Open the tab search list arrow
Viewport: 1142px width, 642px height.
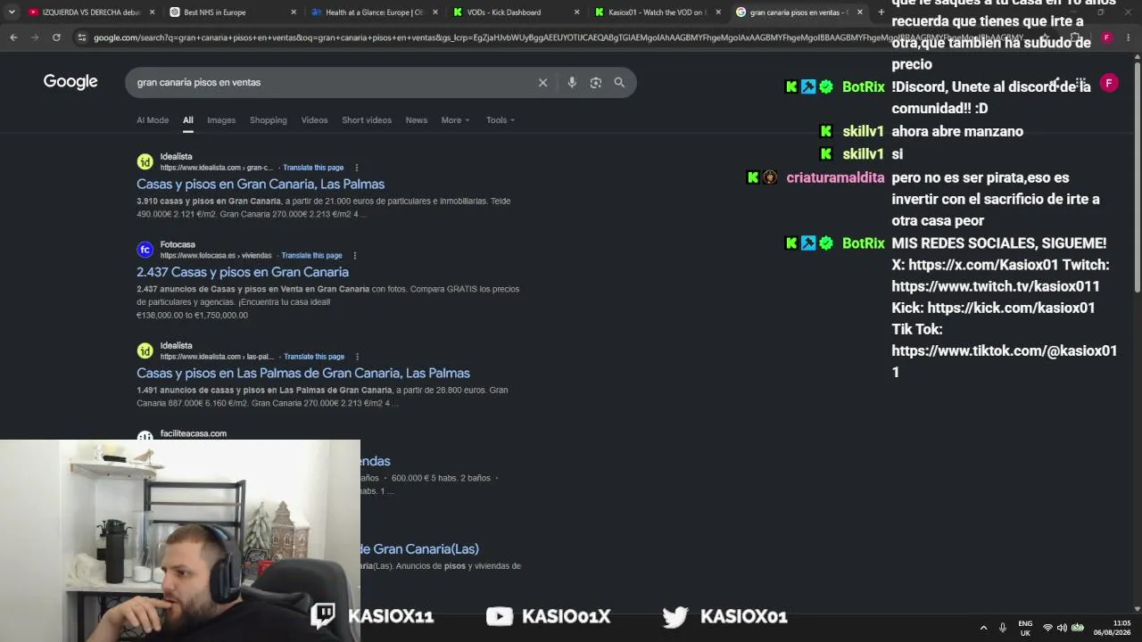(12, 12)
